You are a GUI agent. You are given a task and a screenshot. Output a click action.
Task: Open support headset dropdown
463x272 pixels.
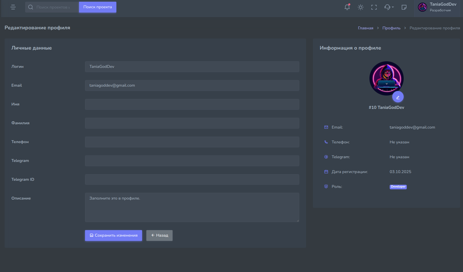[x=389, y=7]
